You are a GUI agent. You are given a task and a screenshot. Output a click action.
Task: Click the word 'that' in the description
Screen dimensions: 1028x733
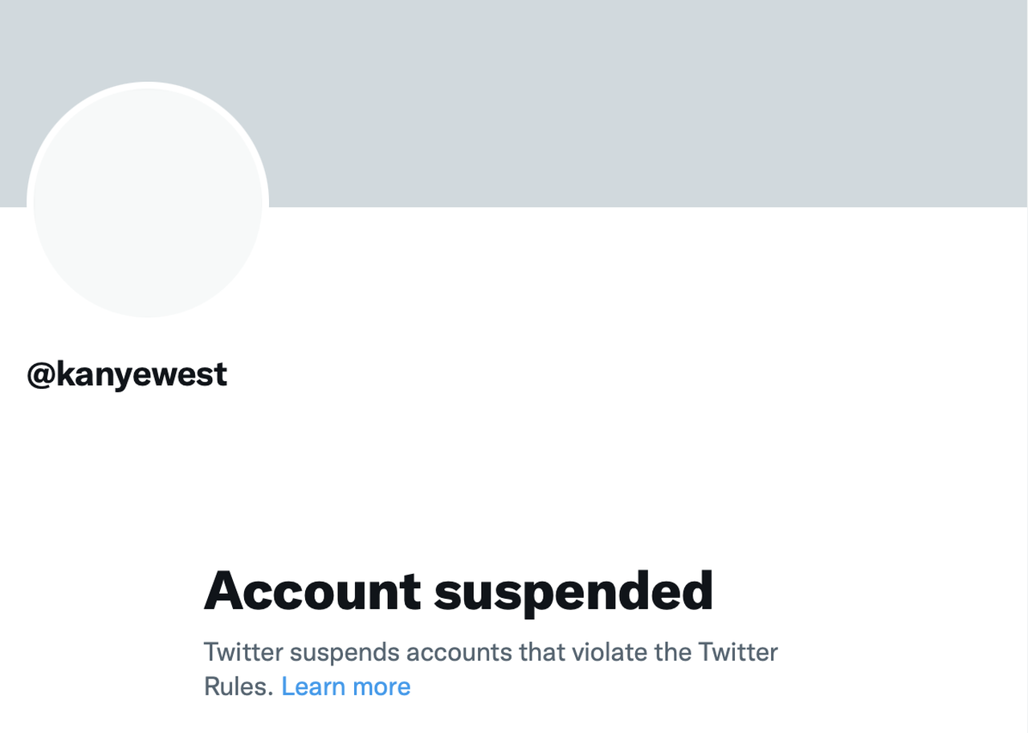(543, 651)
